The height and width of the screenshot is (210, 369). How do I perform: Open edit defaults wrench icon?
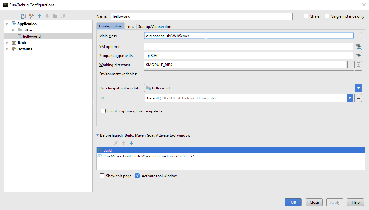(x=31, y=16)
